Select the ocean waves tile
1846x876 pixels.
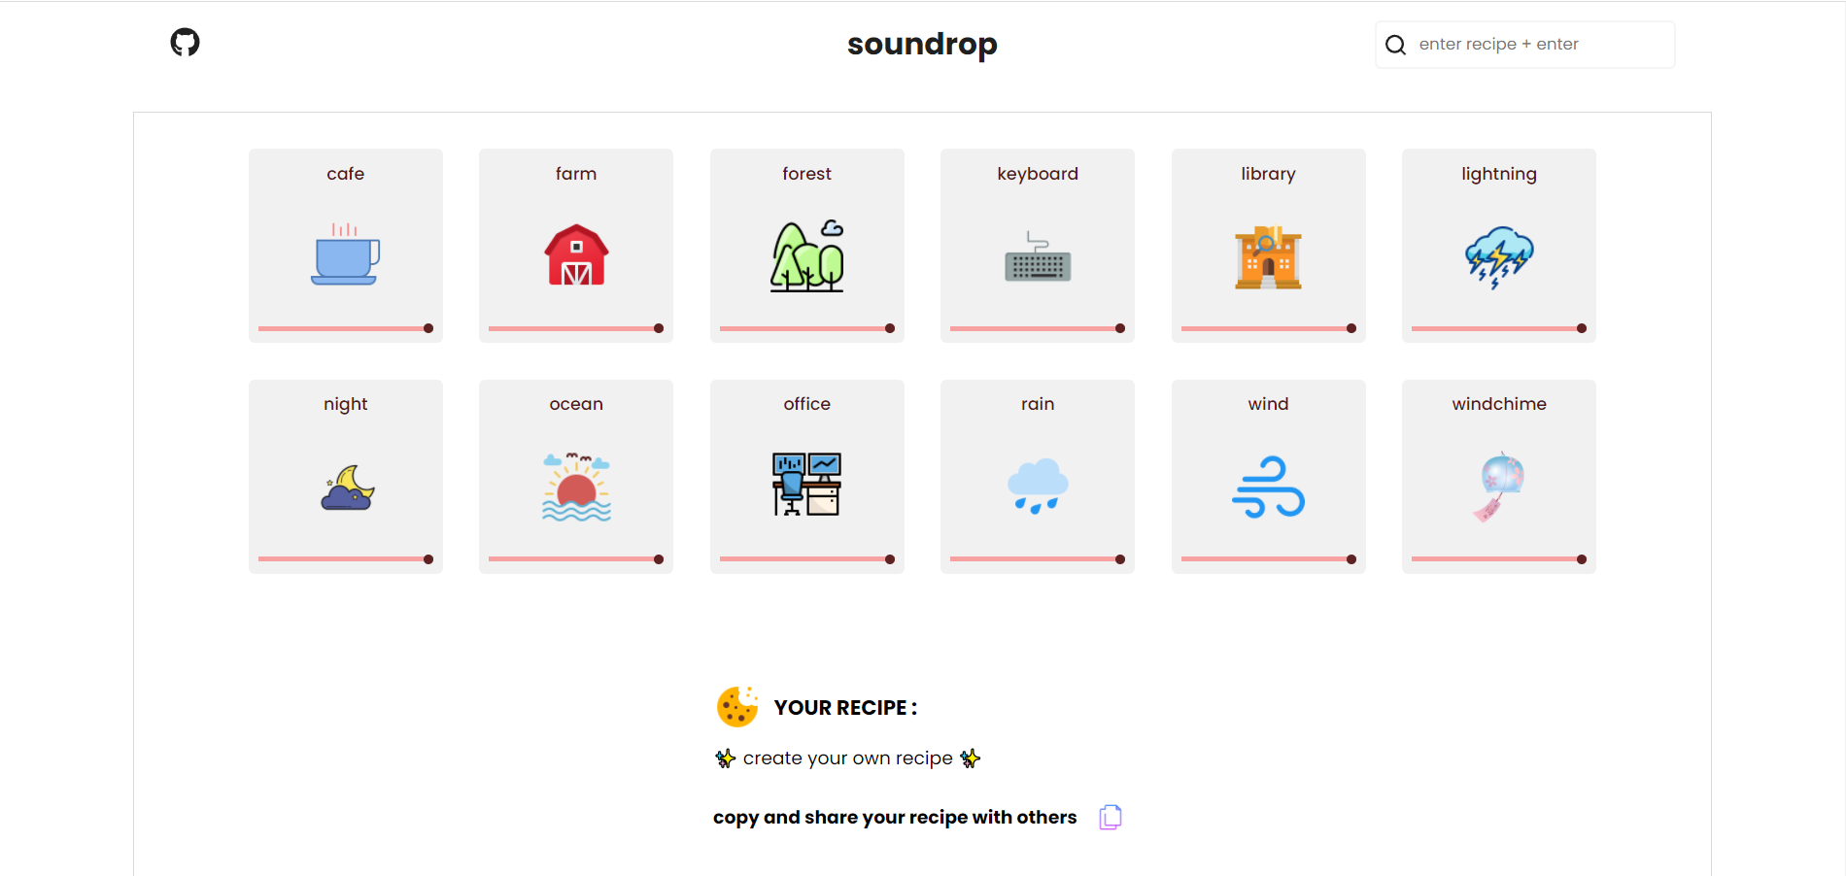(575, 486)
